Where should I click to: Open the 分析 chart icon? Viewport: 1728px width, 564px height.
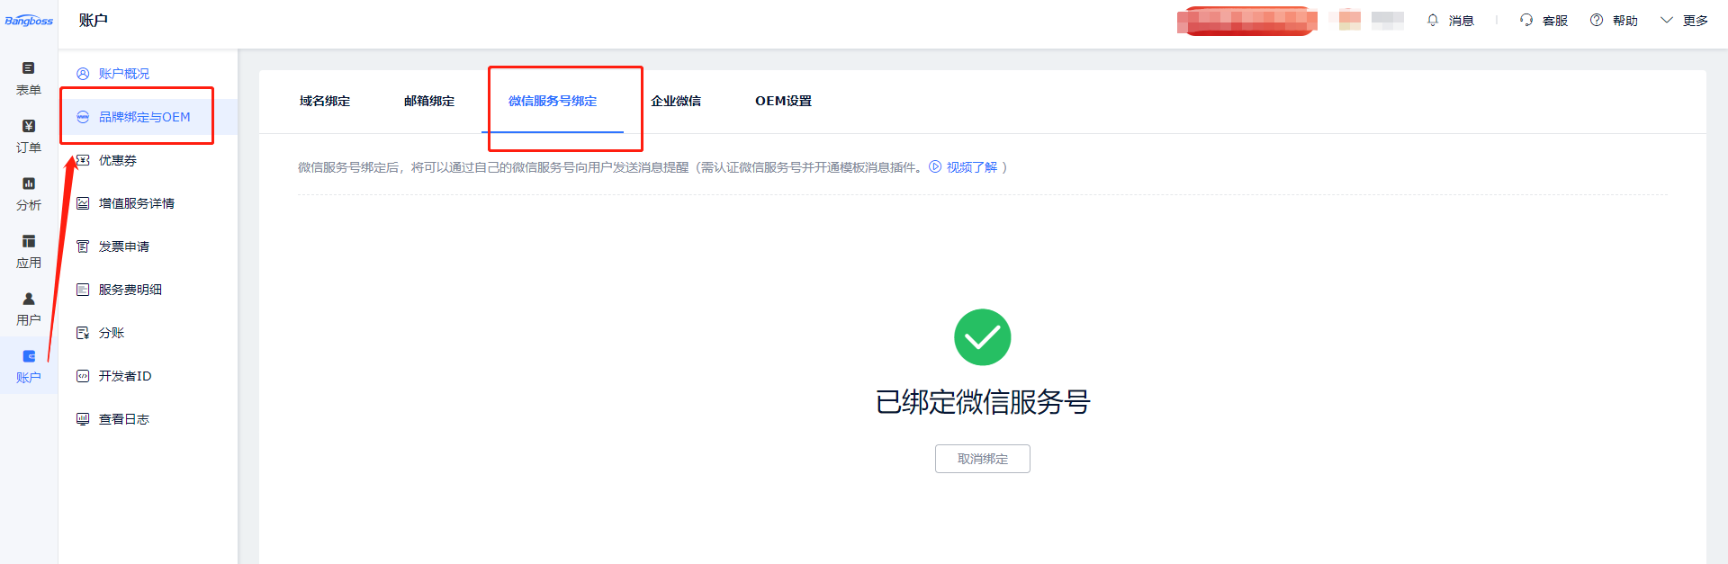[28, 184]
